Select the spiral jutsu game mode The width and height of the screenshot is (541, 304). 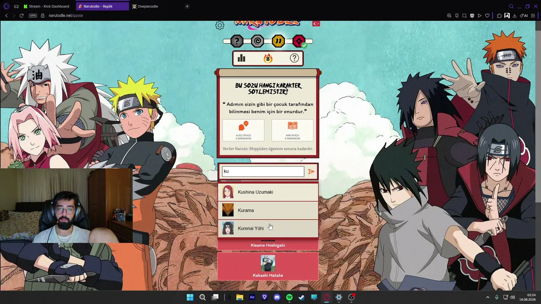[257, 41]
